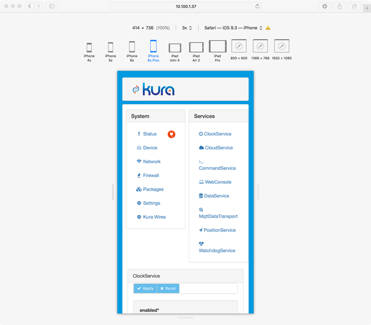Click the System panel heading
Image resolution: width=371 pixels, height=325 pixels.
140,116
